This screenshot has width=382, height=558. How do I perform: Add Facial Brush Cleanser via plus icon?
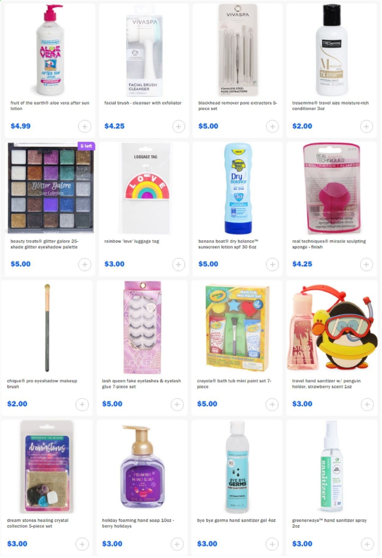178,126
